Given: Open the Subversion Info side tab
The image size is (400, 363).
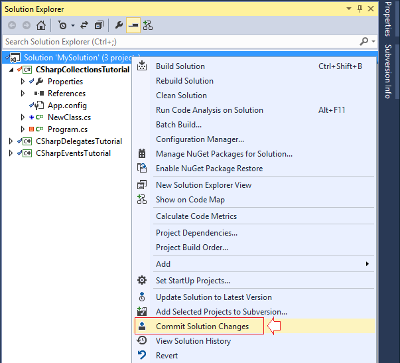Looking at the screenshot, I should click(x=388, y=72).
